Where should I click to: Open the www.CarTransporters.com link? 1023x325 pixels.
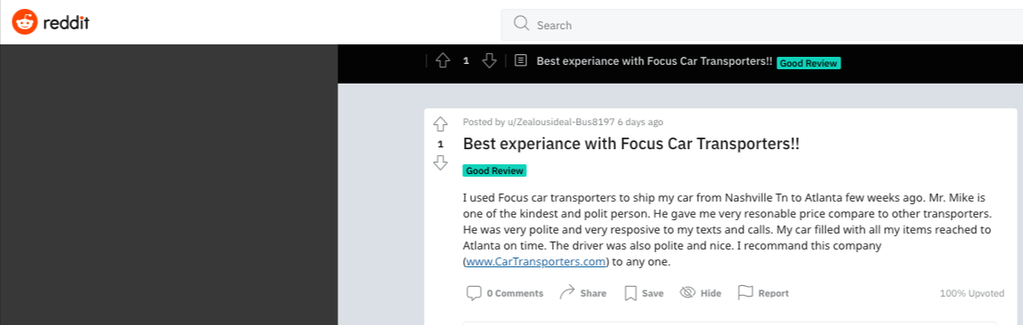click(535, 263)
